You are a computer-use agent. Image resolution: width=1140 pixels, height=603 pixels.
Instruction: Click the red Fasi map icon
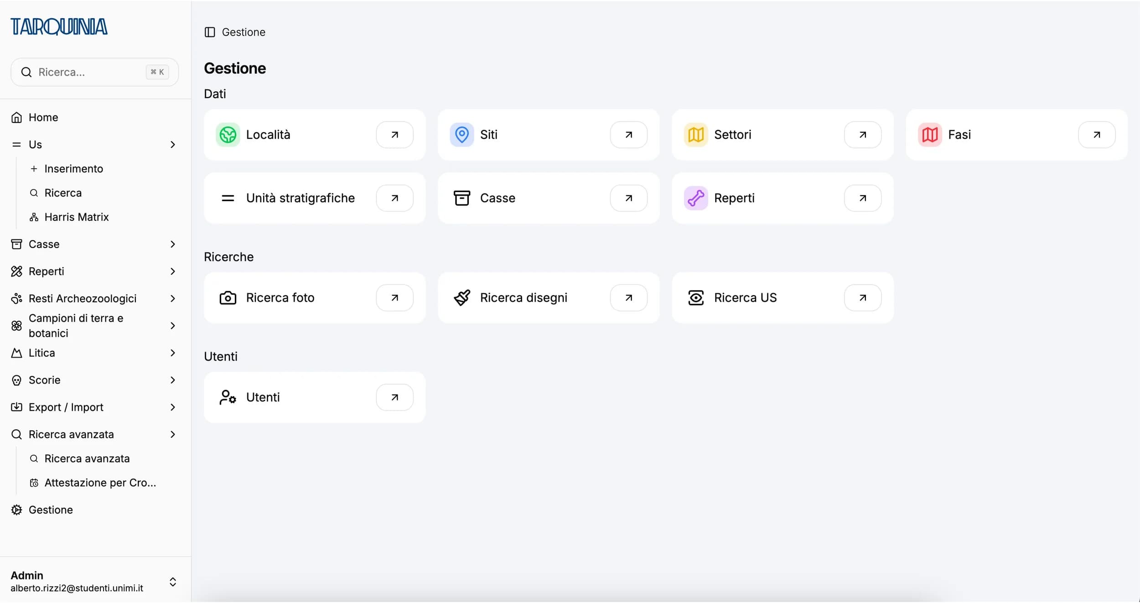pos(929,135)
